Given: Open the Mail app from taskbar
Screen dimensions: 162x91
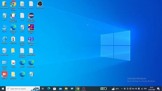Looking at the screenshot, I should [60, 89].
